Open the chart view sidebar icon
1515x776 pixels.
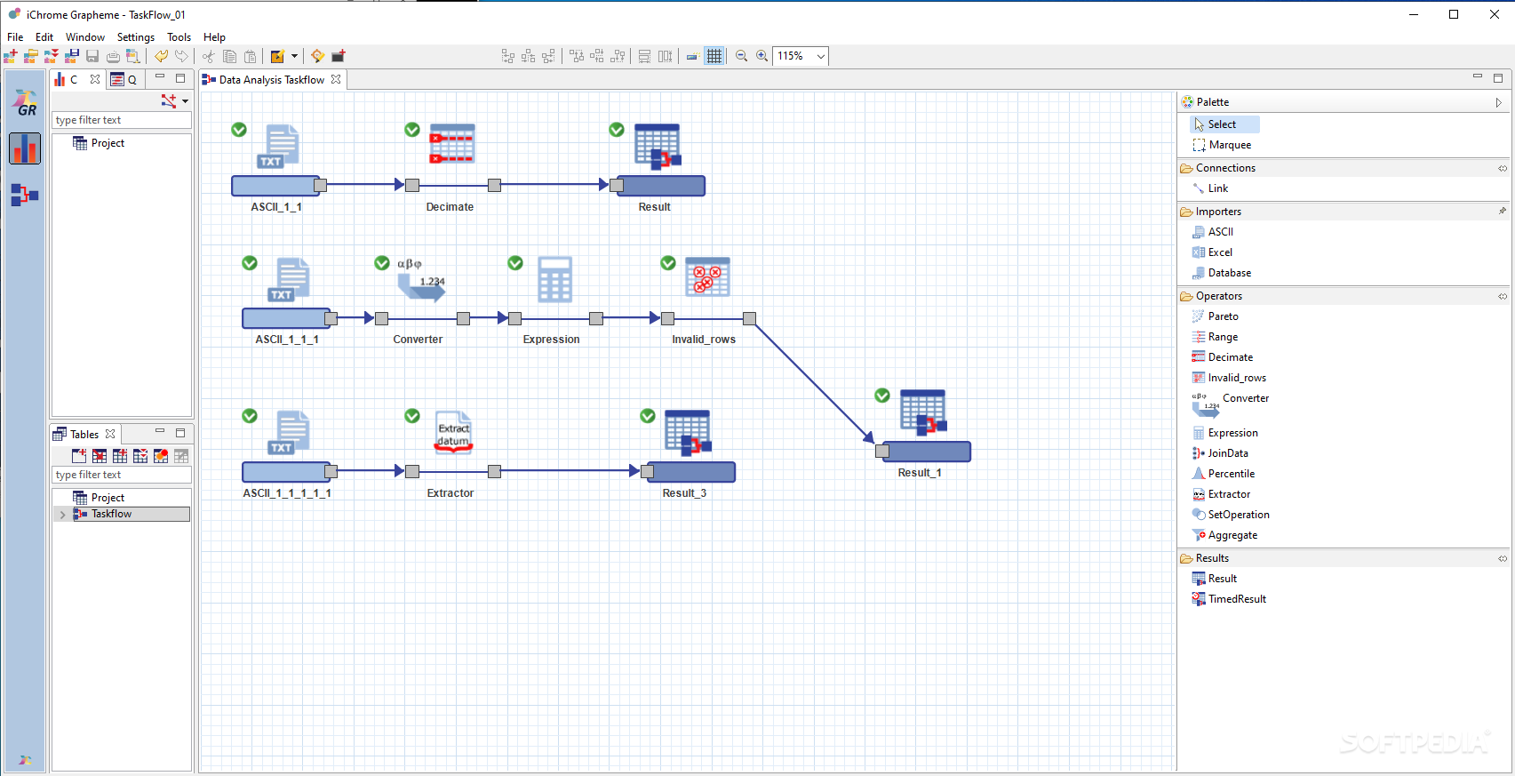click(25, 148)
